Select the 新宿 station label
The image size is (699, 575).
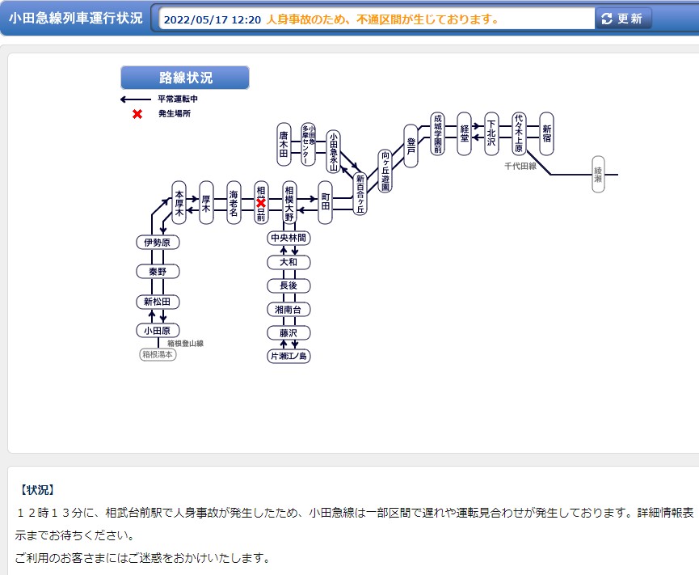coord(546,133)
